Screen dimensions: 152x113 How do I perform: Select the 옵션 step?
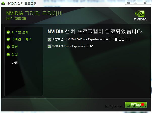click(15, 47)
